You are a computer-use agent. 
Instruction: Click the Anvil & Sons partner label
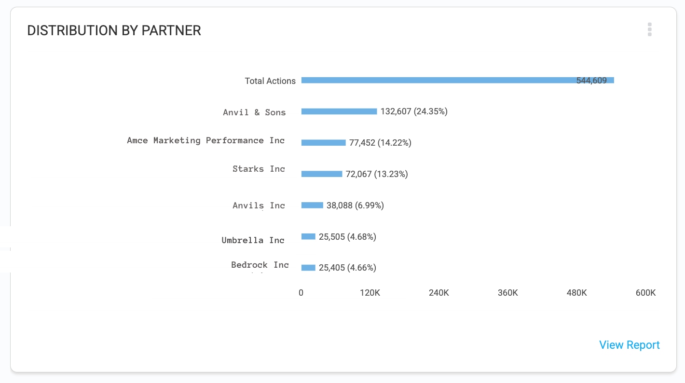254,112
